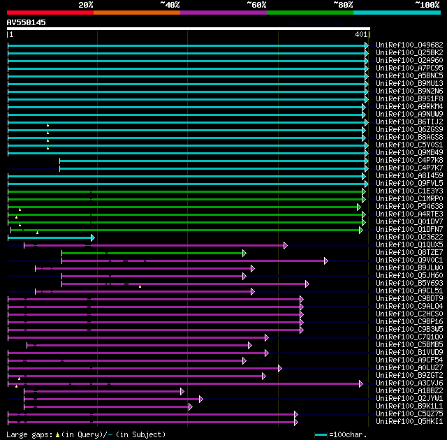The image size is (447, 440).
Task: Open hit UniRef100_A7PC95
Action: point(409,68)
